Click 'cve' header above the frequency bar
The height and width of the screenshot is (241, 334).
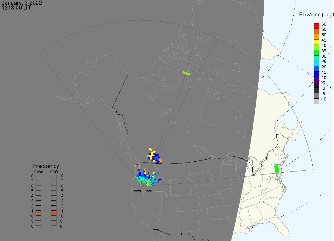point(54,171)
